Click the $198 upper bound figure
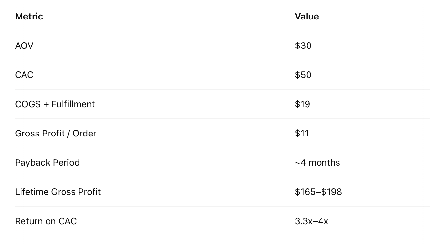 [332, 192]
